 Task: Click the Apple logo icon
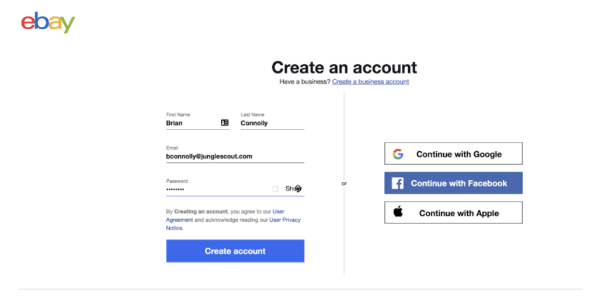(398, 212)
